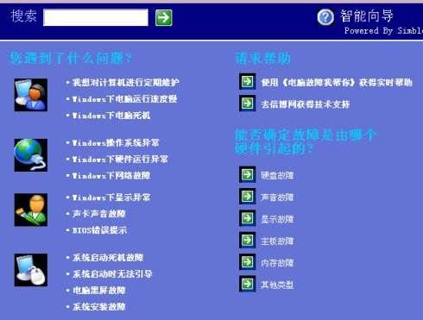This screenshot has width=423, height=320.
Task: Click arrow icon beside 硬盘故障
Action: pyautogui.click(x=247, y=174)
